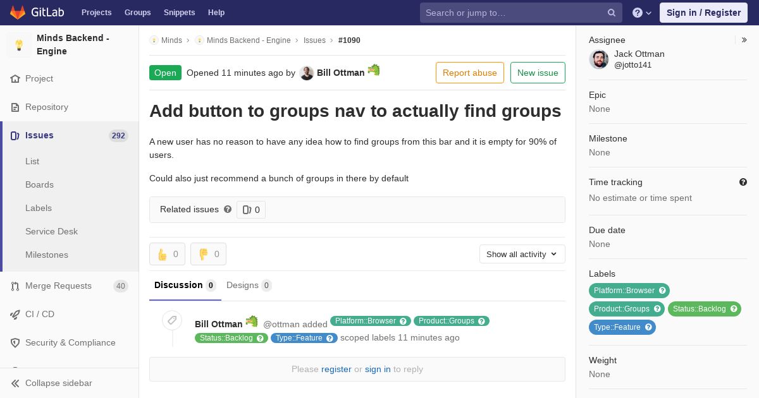The image size is (759, 398).
Task: Open the CI / CD rocket icon
Action: pyautogui.click(x=15, y=315)
